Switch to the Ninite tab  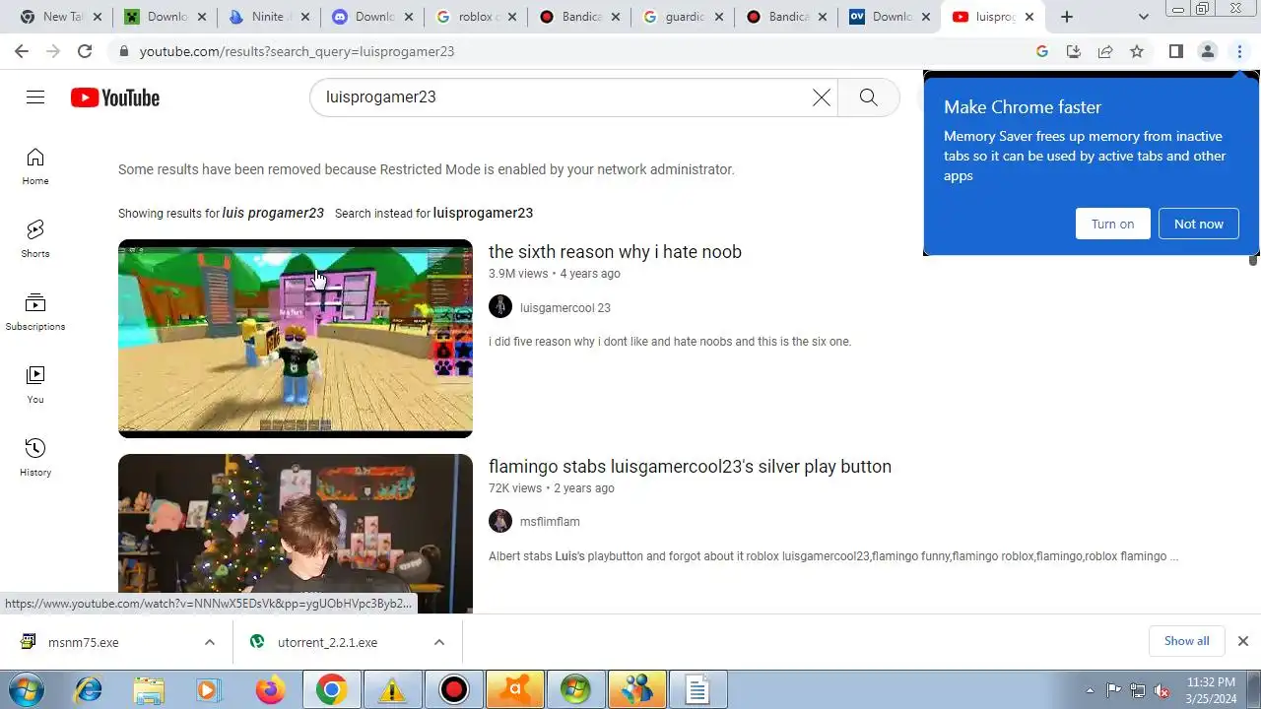click(x=266, y=17)
